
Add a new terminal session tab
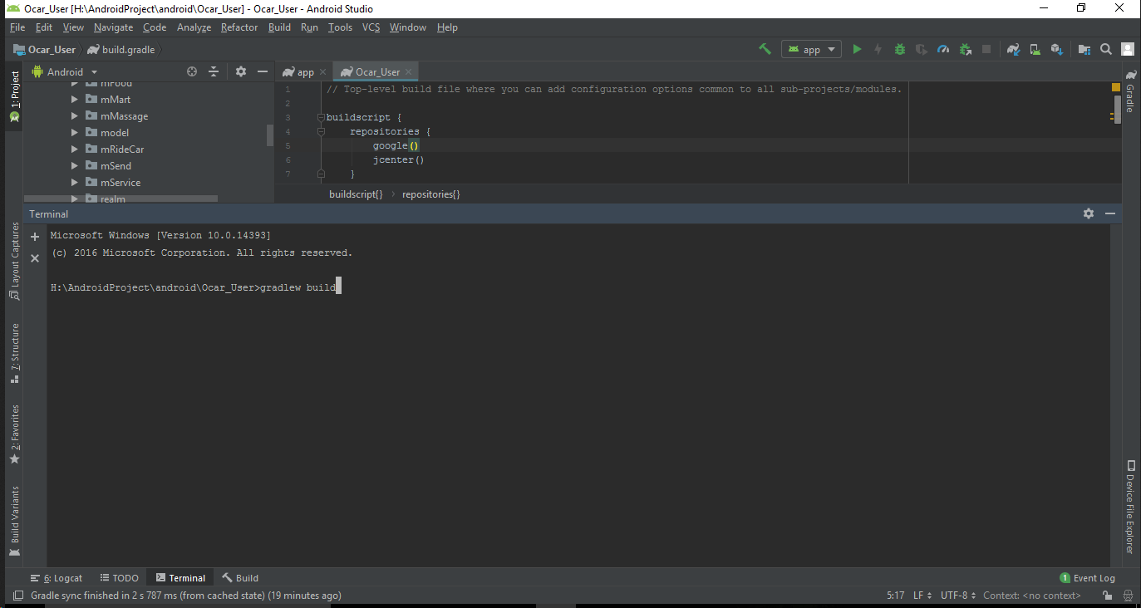click(35, 237)
